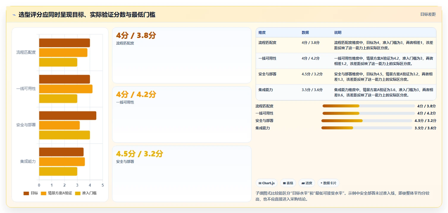Click the dark brown 目标 bar for 流程匹配度

click(x=65, y=43)
